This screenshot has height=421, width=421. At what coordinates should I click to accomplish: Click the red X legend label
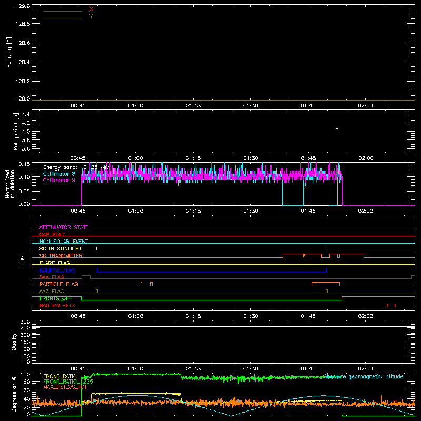tap(91, 9)
